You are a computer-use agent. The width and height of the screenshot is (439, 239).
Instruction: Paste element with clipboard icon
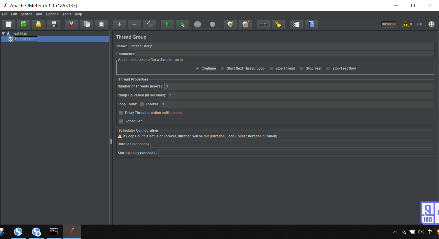click(101, 24)
